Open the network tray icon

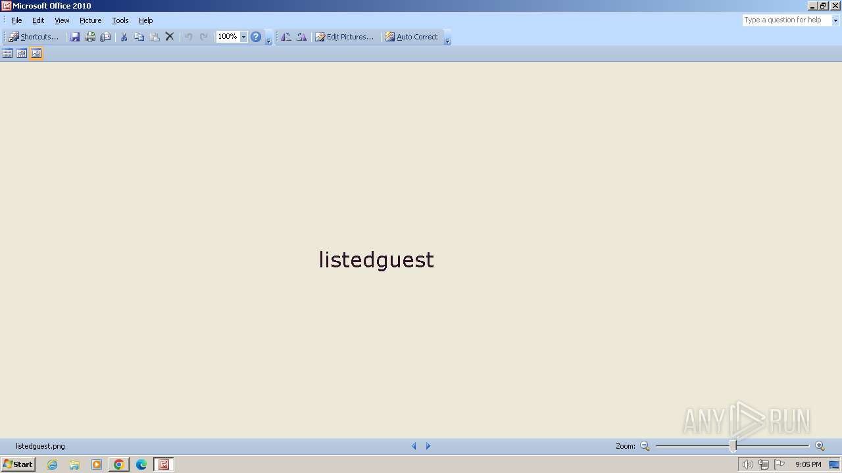[763, 464]
